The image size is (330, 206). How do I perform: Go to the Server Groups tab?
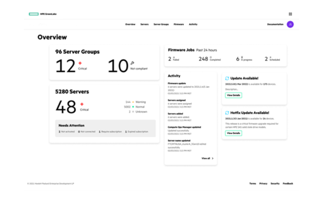click(x=161, y=24)
